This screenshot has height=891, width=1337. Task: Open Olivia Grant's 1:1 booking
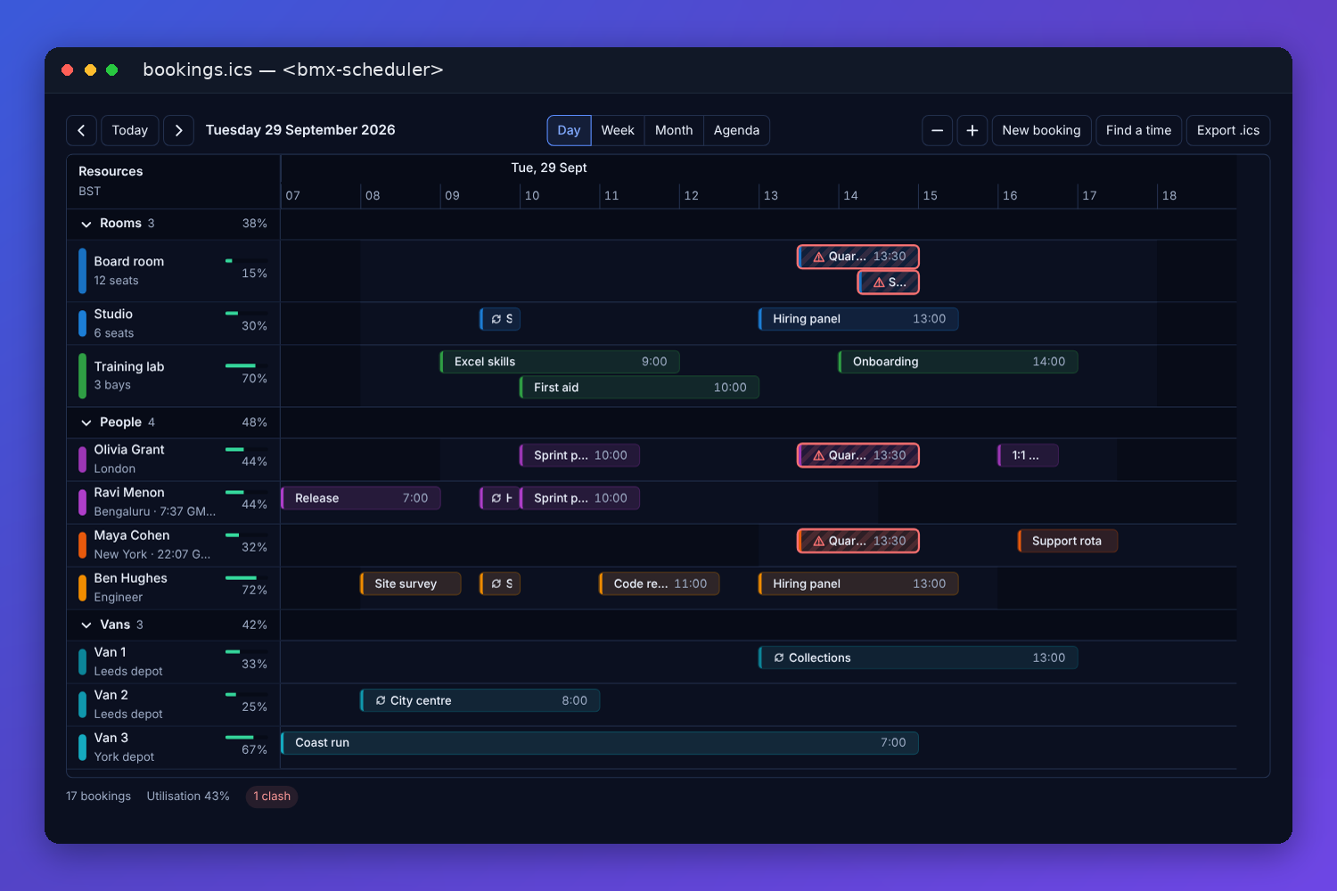(x=1028, y=455)
